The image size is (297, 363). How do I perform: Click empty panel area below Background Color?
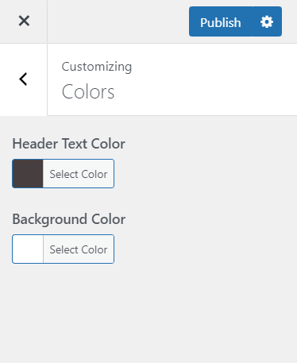pyautogui.click(x=148, y=312)
